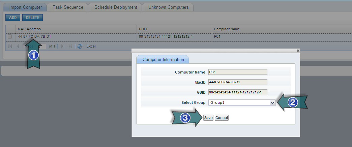Sort by the MAC Address column header
352x147 pixels.
tap(29, 29)
